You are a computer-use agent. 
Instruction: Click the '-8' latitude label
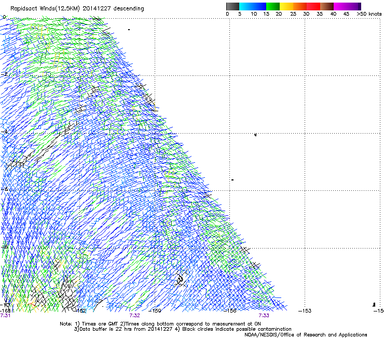pyautogui.click(x=4, y=247)
